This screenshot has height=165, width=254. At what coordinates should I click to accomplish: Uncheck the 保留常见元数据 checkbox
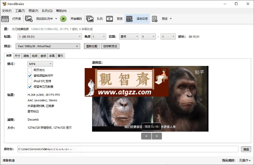click(30, 86)
